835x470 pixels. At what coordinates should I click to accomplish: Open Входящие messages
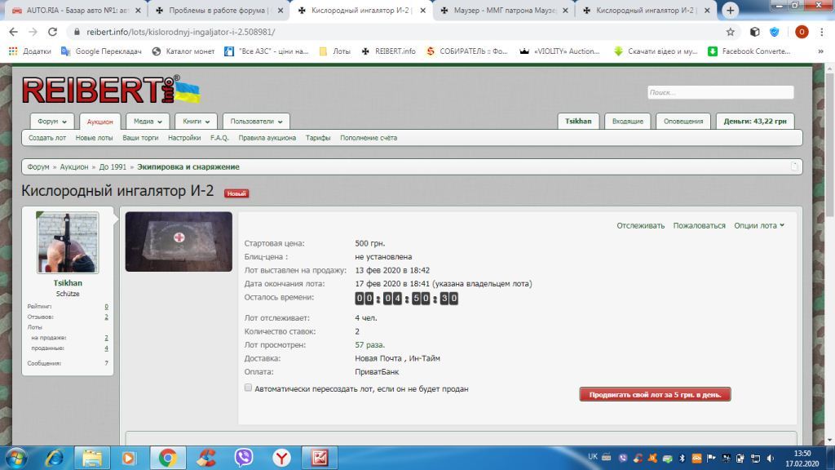click(628, 122)
